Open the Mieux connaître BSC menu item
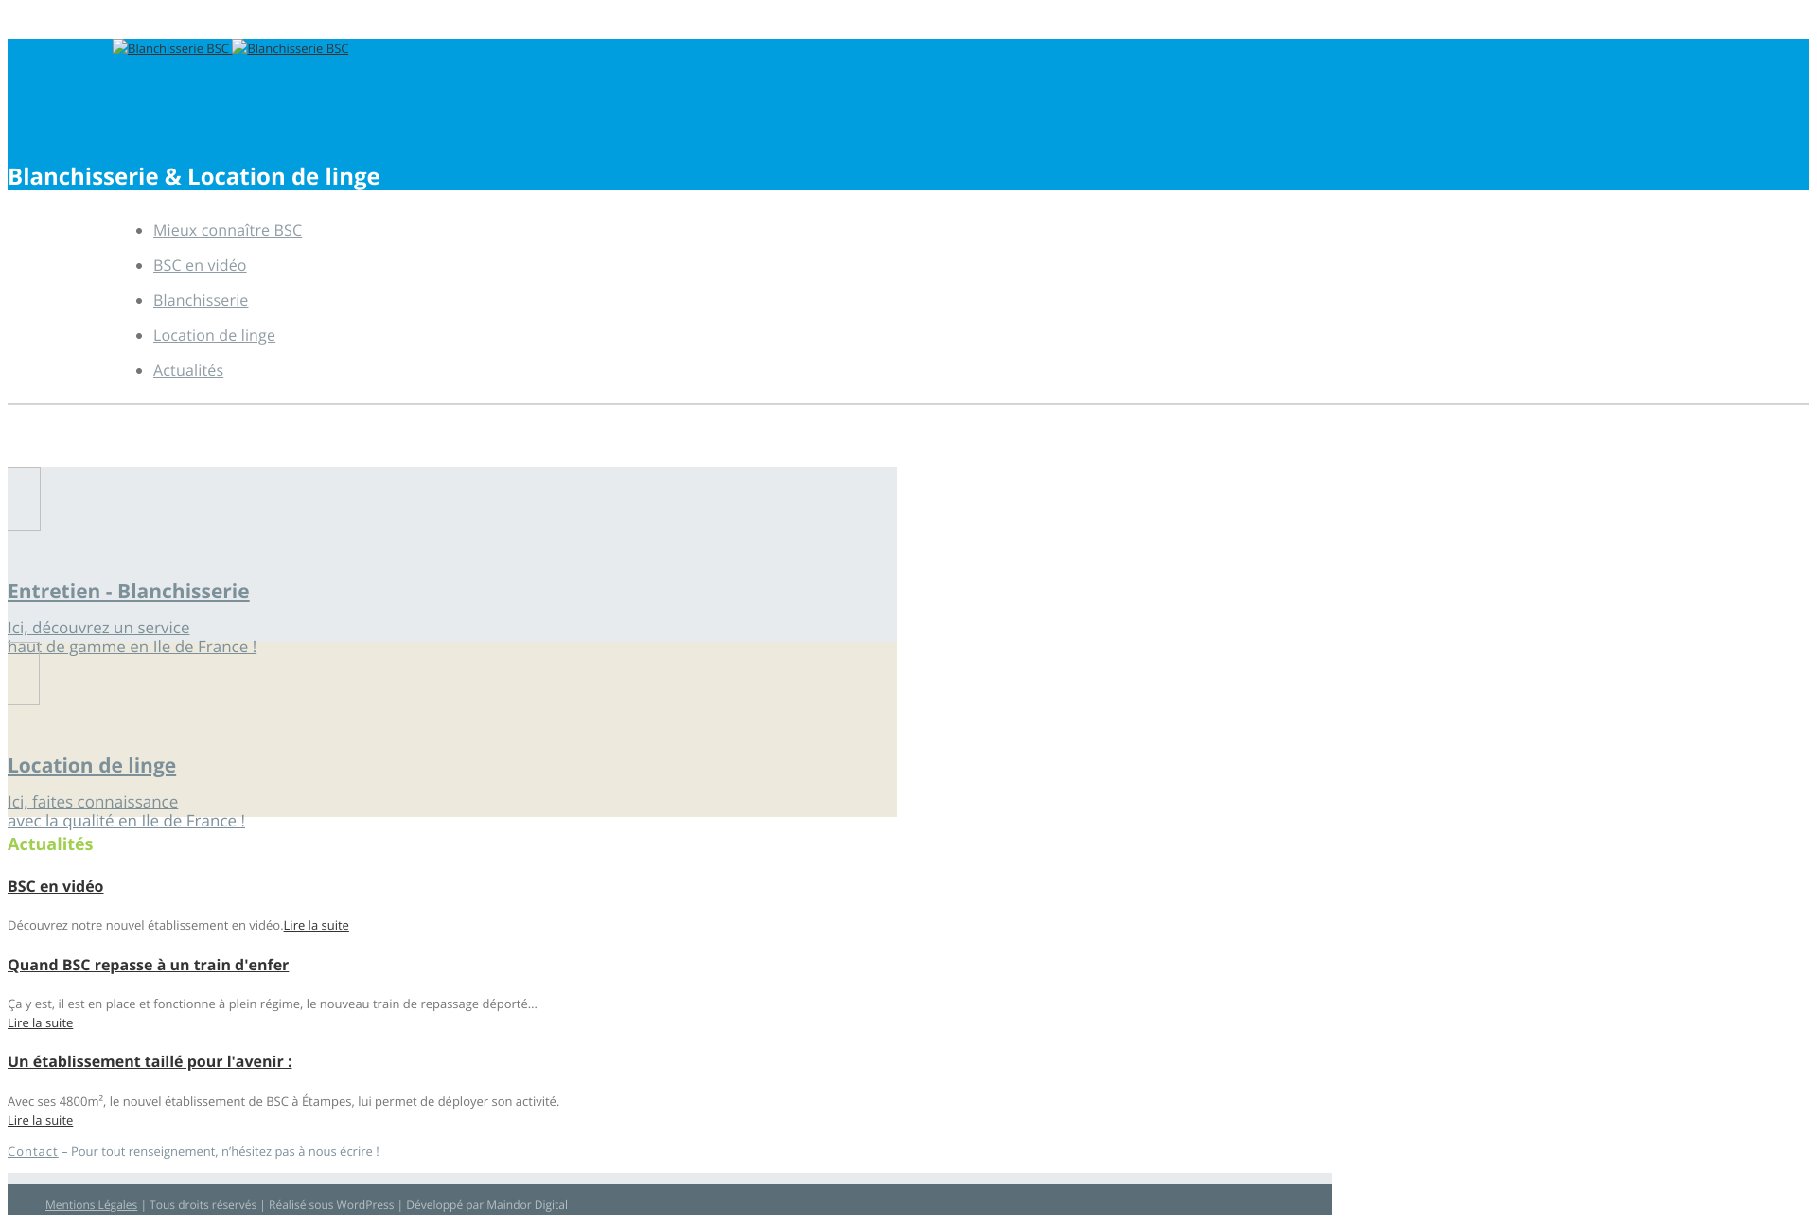The width and height of the screenshot is (1817, 1226). click(x=227, y=230)
